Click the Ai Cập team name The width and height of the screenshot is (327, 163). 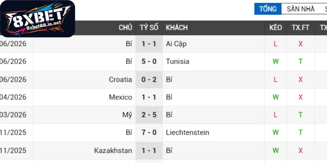[x=176, y=44]
